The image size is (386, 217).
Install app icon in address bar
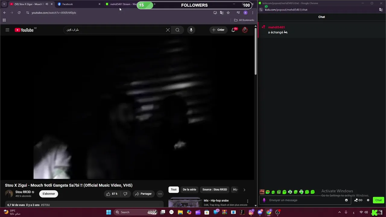(215, 13)
